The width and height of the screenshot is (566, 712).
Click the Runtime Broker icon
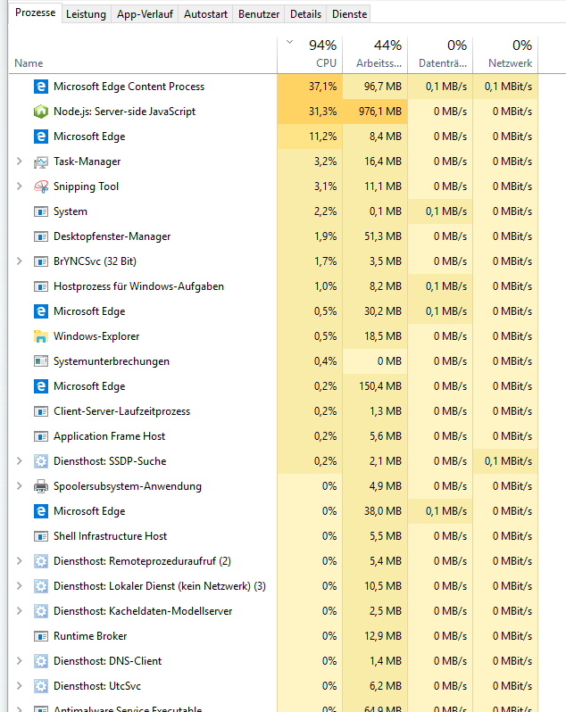point(41,636)
